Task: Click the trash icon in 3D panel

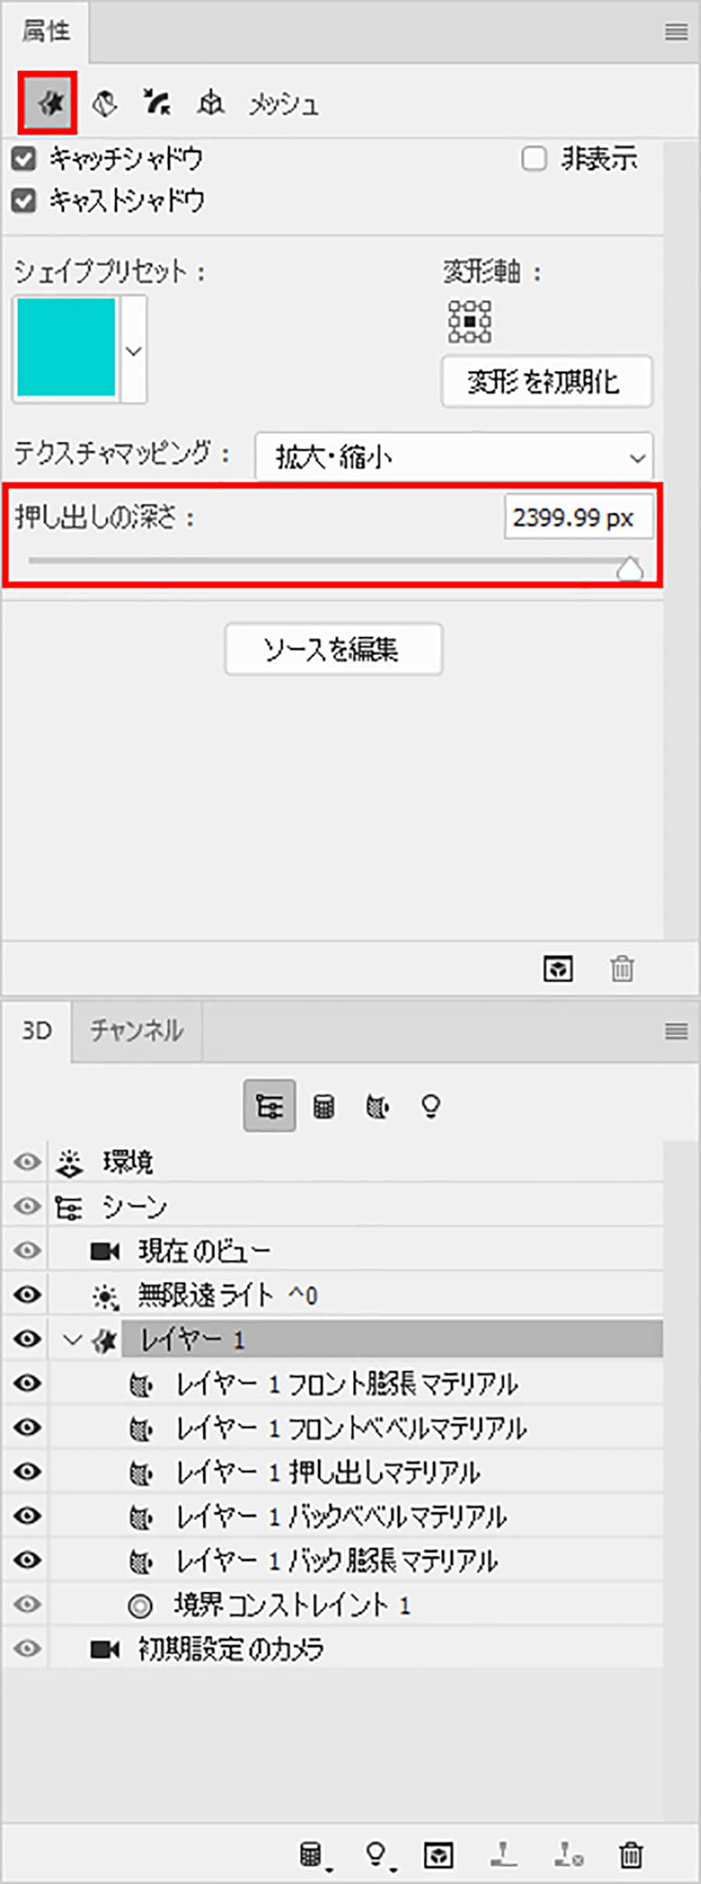Action: [631, 1855]
